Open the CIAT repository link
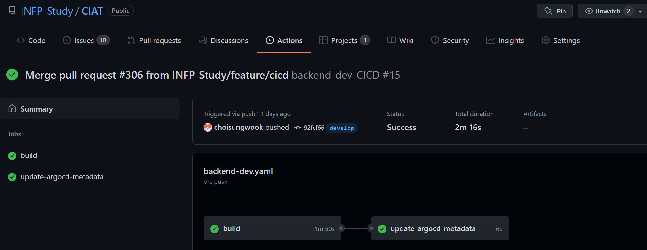The height and width of the screenshot is (250, 647). 92,11
